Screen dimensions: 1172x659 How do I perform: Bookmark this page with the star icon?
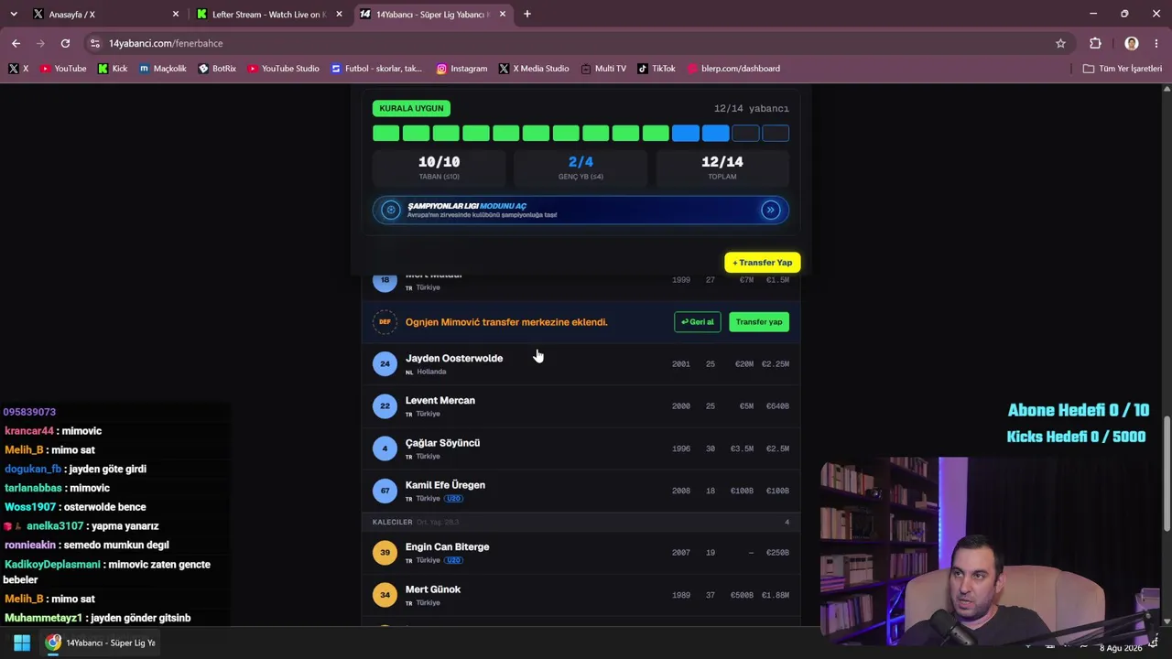[x=1060, y=43]
